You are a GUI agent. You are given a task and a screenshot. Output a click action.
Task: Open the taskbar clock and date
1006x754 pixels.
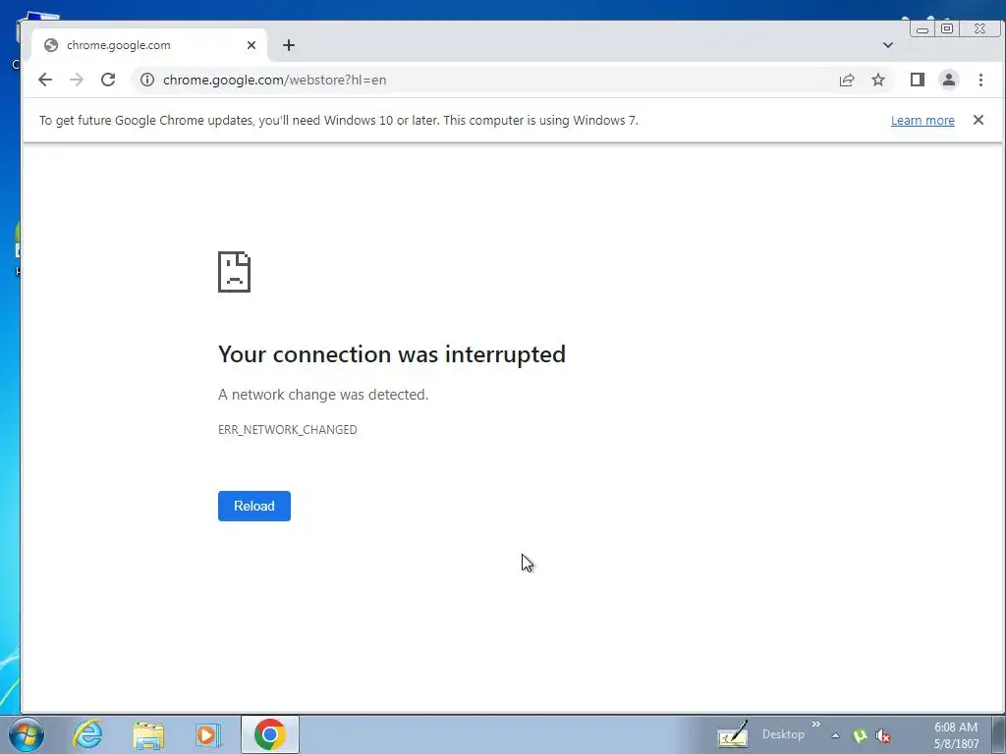pos(956,735)
